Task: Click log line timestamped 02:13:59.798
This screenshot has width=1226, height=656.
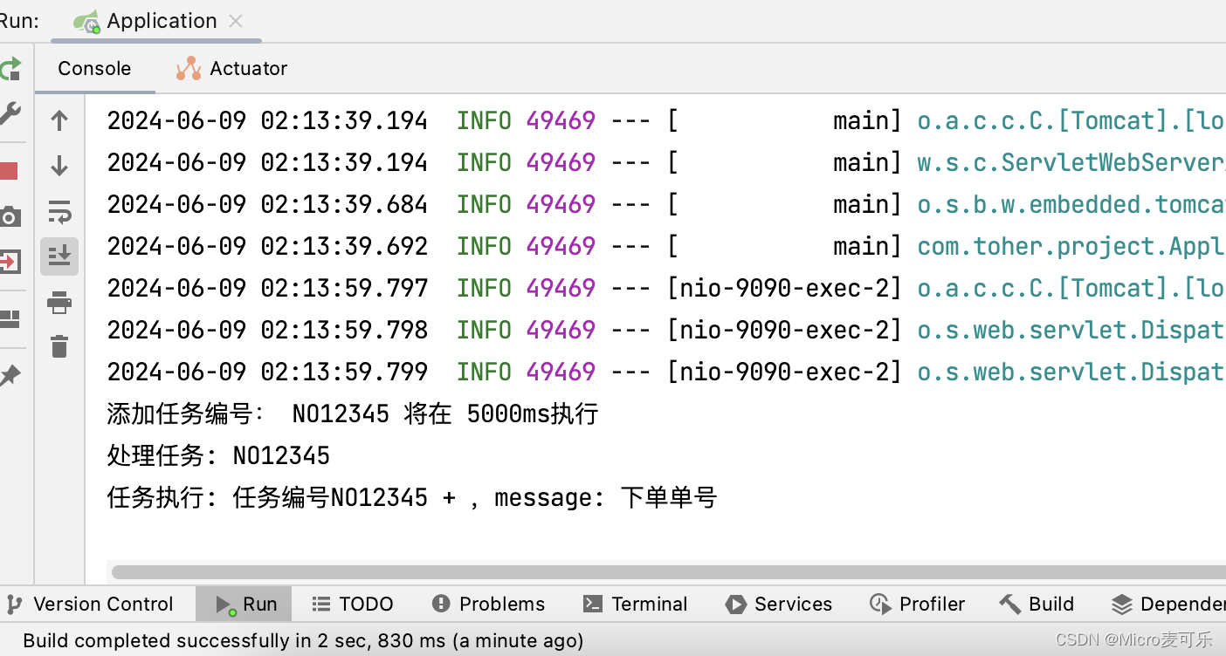Action: coord(665,330)
